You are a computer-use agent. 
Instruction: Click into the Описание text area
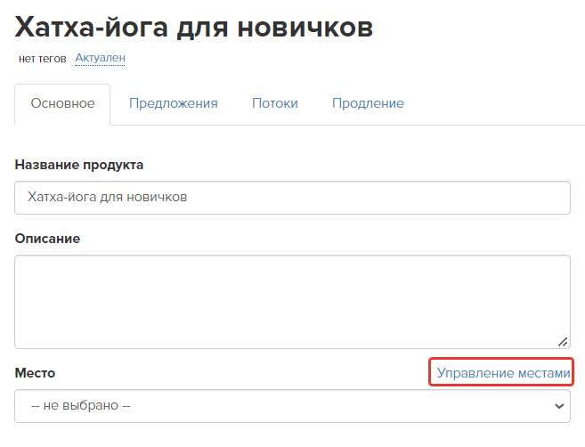tap(292, 302)
